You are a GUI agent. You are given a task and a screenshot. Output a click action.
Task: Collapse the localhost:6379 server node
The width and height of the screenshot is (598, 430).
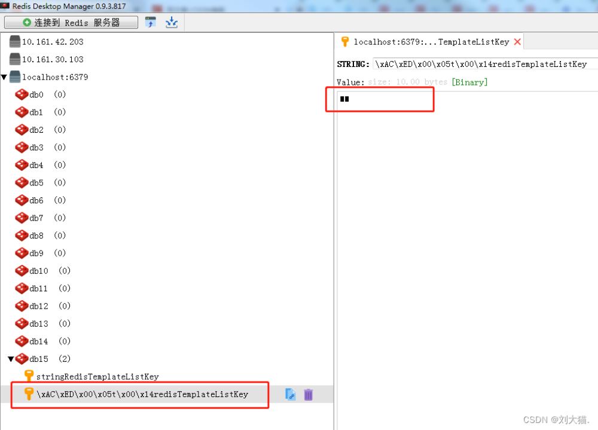tap(4, 77)
